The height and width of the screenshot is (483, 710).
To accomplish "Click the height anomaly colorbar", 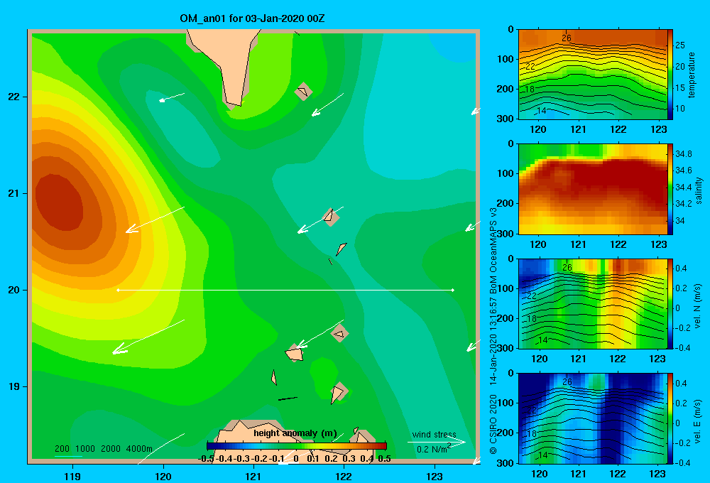I will click(x=297, y=446).
